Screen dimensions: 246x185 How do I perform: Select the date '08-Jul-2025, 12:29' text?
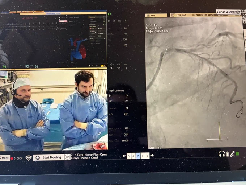pyautogui.click(x=157, y=31)
